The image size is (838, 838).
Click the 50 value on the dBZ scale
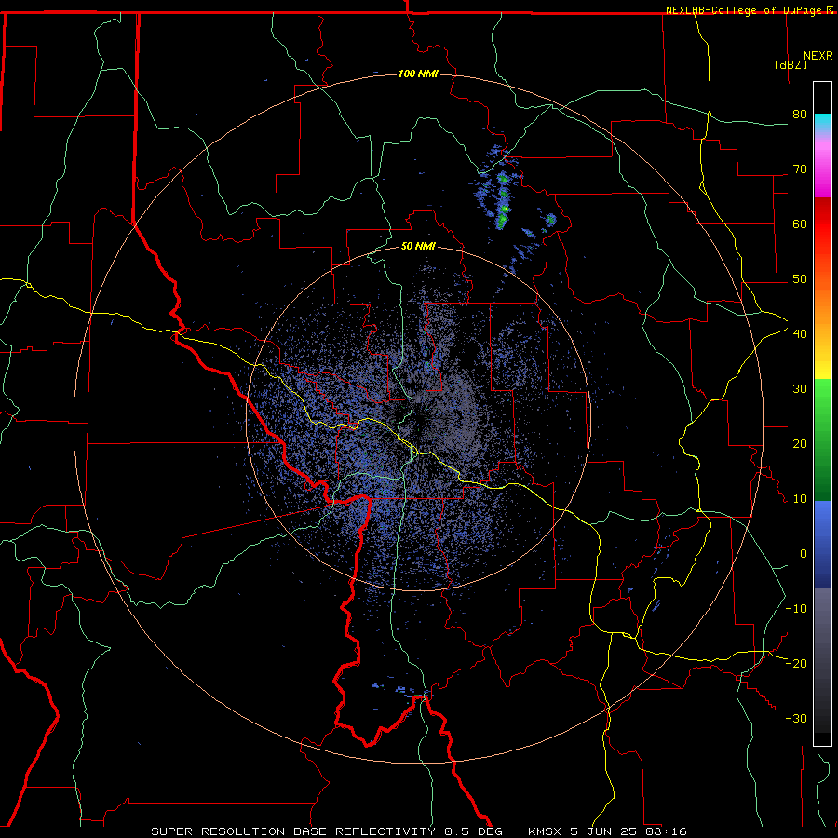tap(800, 279)
